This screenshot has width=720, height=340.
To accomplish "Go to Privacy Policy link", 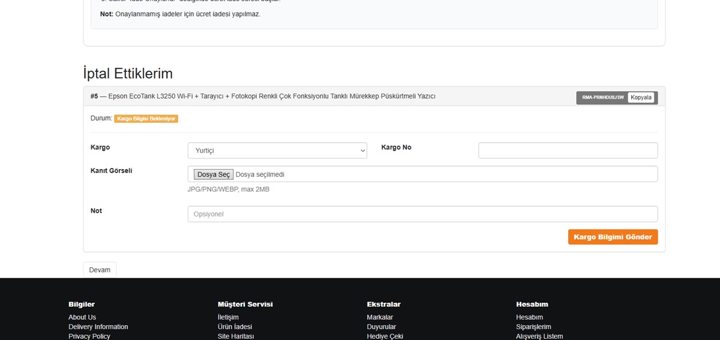I will (x=89, y=336).
